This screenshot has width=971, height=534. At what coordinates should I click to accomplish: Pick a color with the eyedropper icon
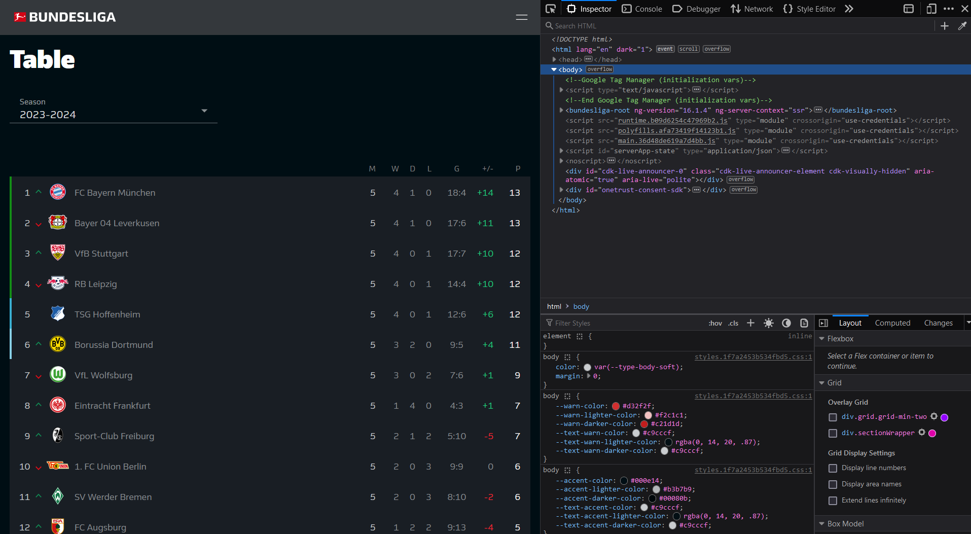[x=962, y=26]
